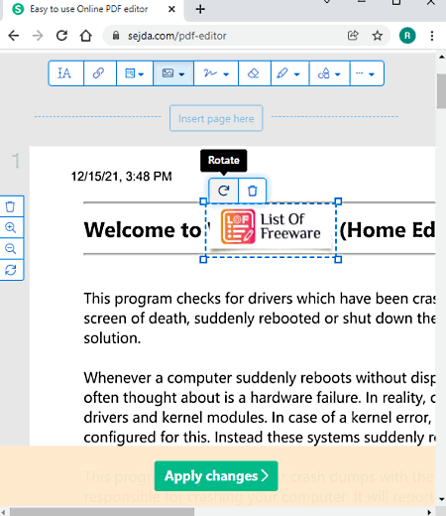Zoom out using sidebar magnifier icon
Viewport: 446px width, 516px height.
(11, 248)
